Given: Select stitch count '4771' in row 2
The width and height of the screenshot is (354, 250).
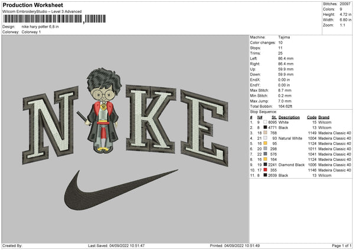Looking at the screenshot, I should [x=273, y=128].
